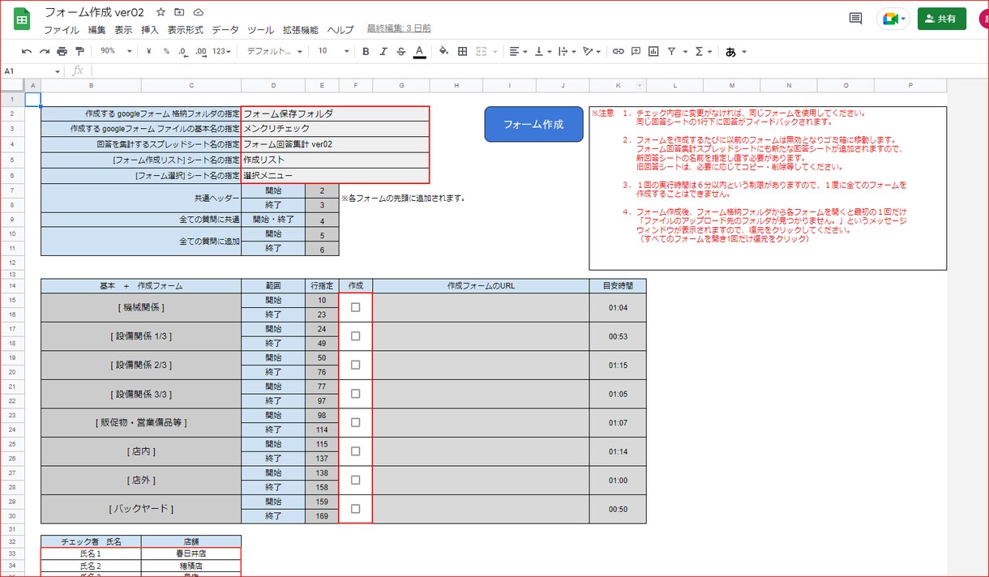
Task: Check the バックヤード create checkbox
Action: click(355, 509)
